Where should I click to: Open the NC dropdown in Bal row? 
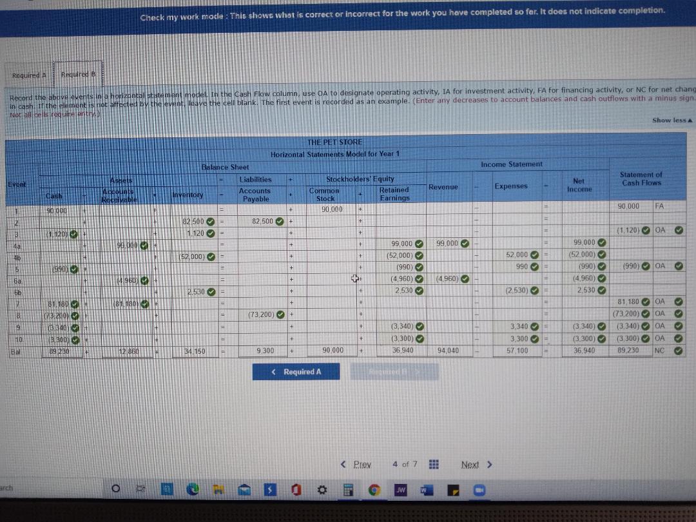[x=663, y=351]
